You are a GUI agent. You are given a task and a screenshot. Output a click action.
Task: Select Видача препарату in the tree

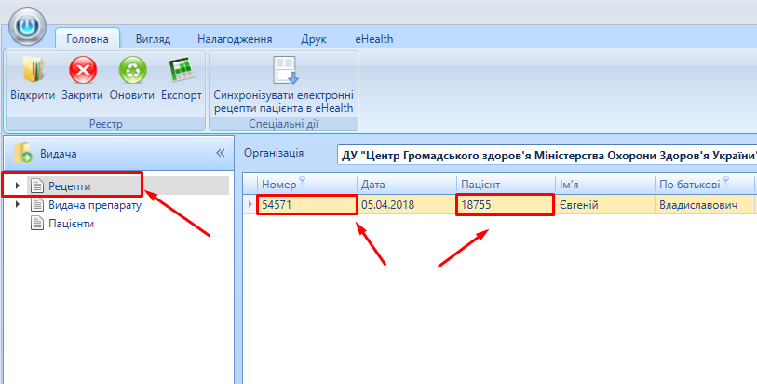coord(95,205)
